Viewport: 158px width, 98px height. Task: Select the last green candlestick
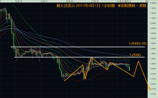[130, 69]
